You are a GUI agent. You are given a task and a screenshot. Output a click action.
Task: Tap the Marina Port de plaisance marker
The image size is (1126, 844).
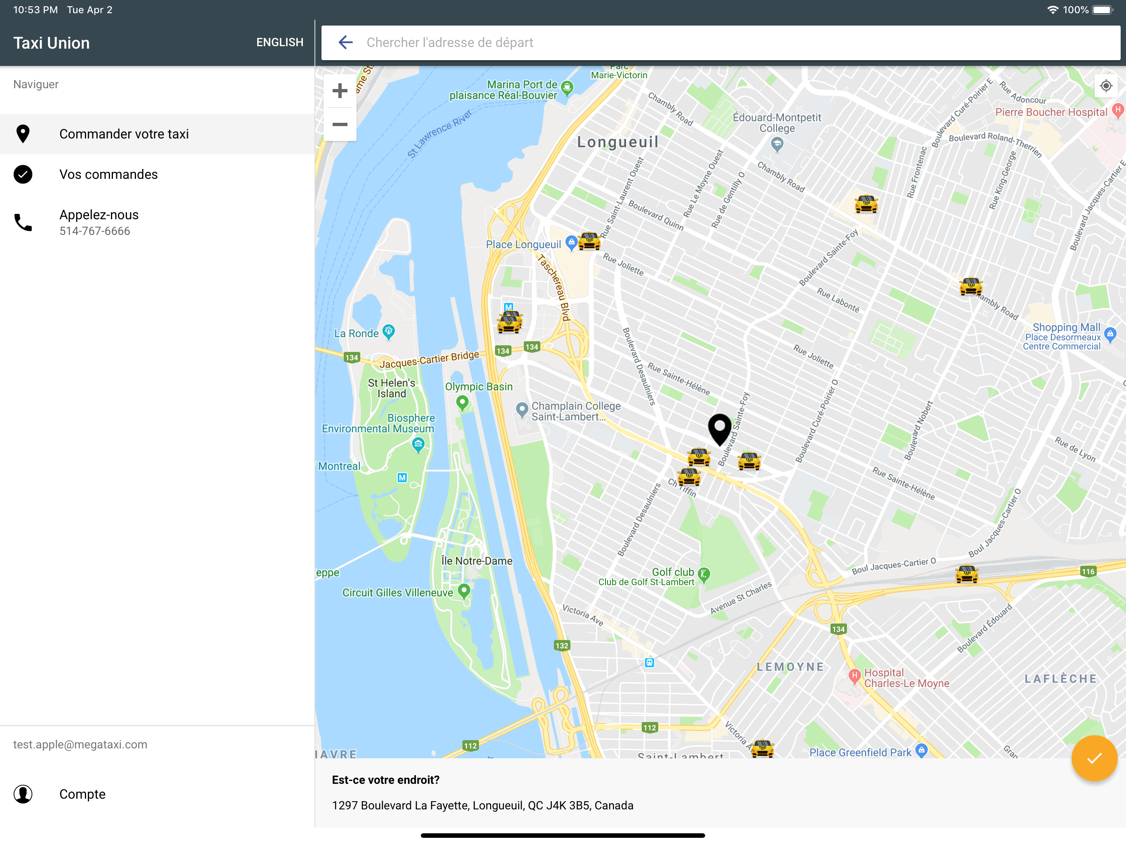click(567, 87)
